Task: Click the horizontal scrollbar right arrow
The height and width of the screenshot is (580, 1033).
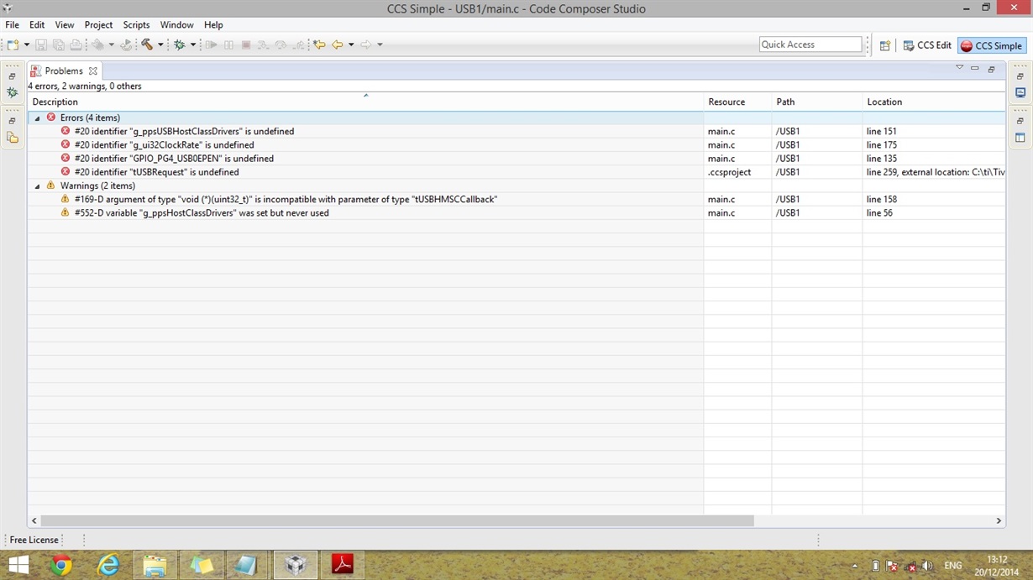Action: (x=999, y=520)
